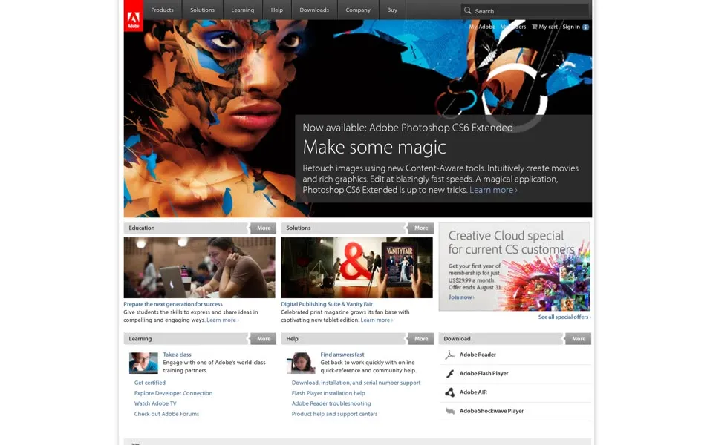Open Product help and support centers
The width and height of the screenshot is (713, 445).
334,414
